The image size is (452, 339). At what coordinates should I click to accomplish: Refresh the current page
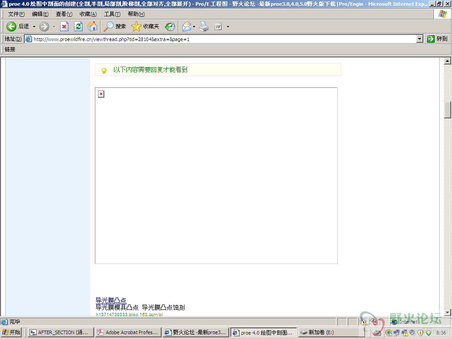(78, 26)
